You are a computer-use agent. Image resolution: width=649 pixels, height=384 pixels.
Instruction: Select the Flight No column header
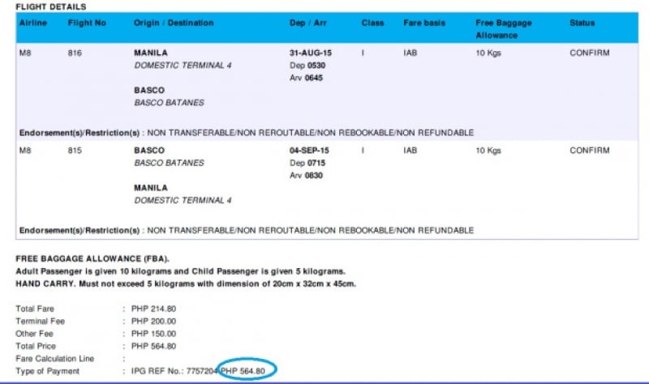(x=87, y=23)
